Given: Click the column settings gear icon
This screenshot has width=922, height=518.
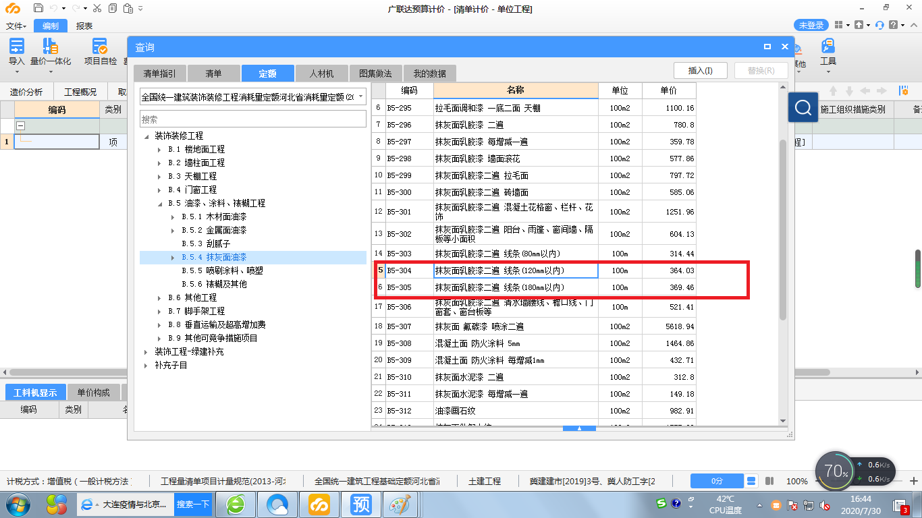Looking at the screenshot, I should tap(904, 90).
